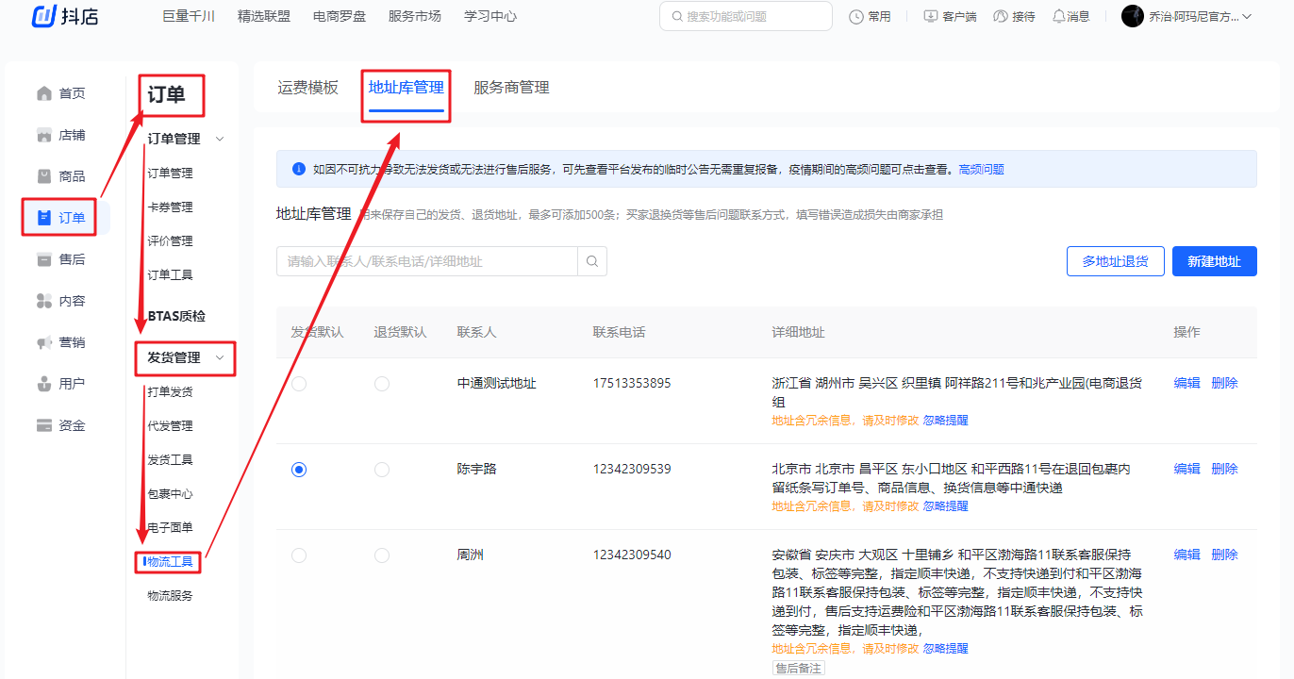
Task: Open 卡券管理 menu item
Action: (x=170, y=207)
